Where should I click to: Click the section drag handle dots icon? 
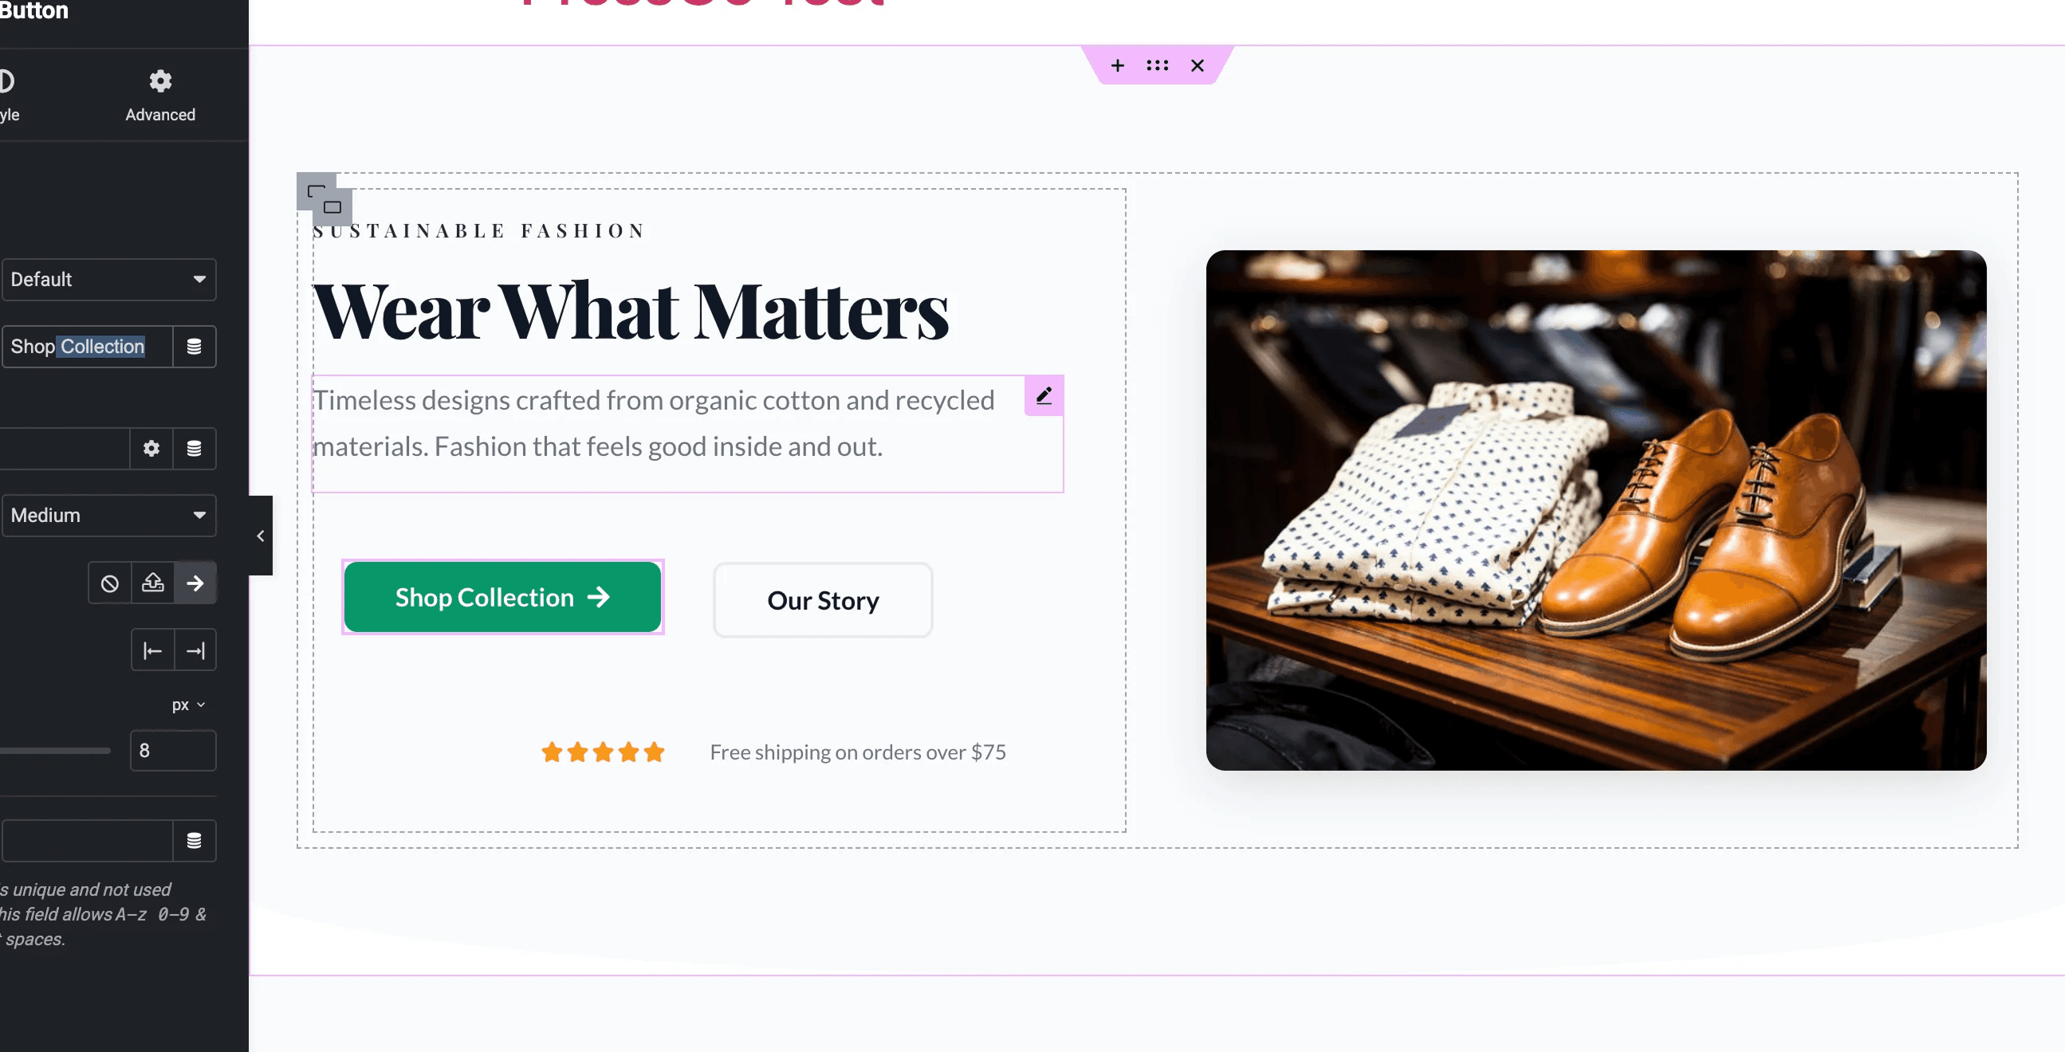1157,65
